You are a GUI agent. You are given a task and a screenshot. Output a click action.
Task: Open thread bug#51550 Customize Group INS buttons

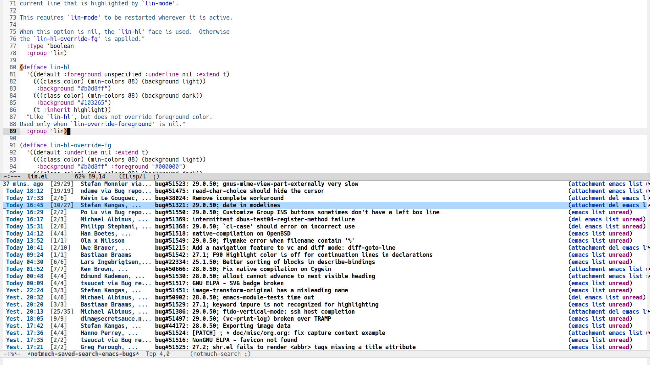(x=297, y=212)
